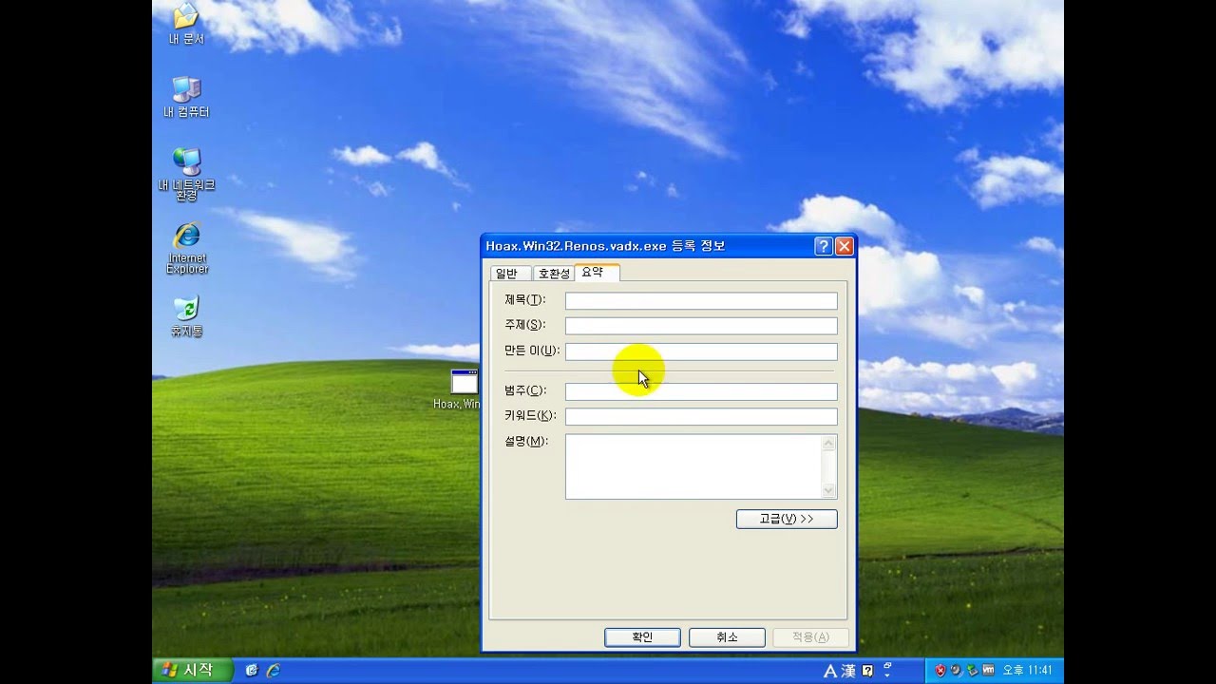
Task: Click the 키워드(K) label text
Action: [530, 415]
